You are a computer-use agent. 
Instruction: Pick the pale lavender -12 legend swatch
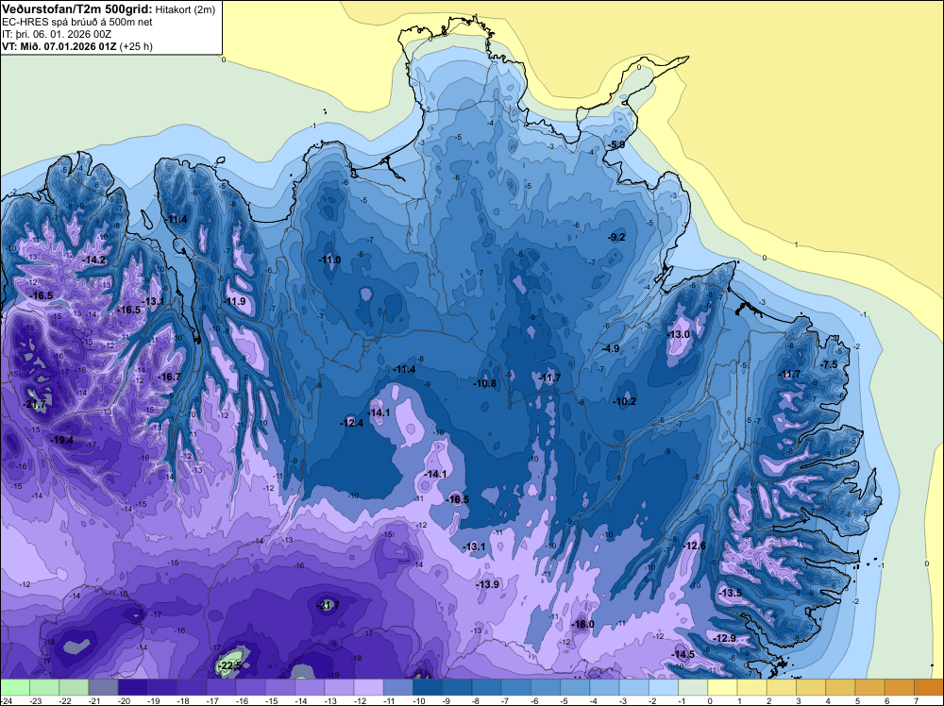pos(368,687)
